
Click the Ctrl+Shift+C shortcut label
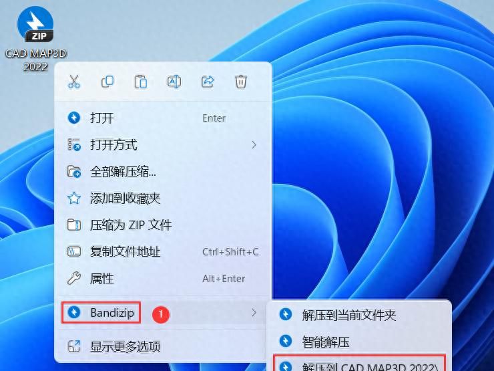(x=230, y=252)
